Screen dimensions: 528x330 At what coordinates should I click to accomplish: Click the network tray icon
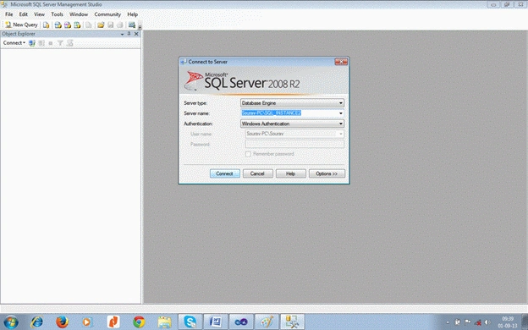tap(477, 322)
